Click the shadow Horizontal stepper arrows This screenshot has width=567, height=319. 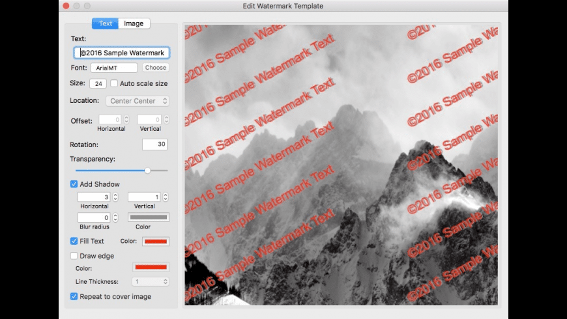(x=115, y=197)
